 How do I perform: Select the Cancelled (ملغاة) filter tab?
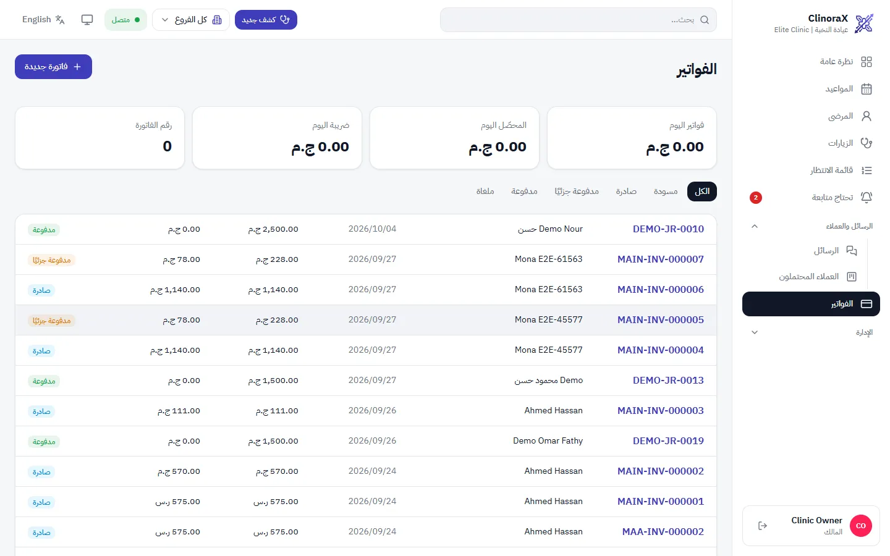pos(485,192)
